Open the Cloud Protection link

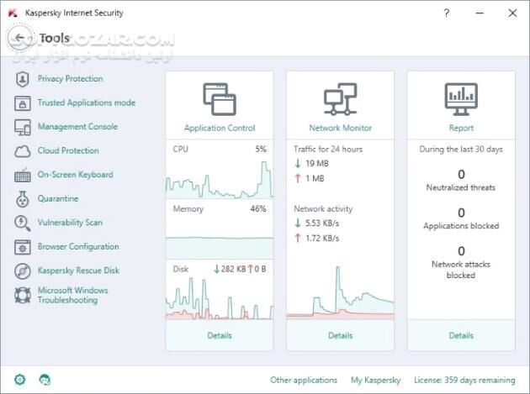(68, 150)
